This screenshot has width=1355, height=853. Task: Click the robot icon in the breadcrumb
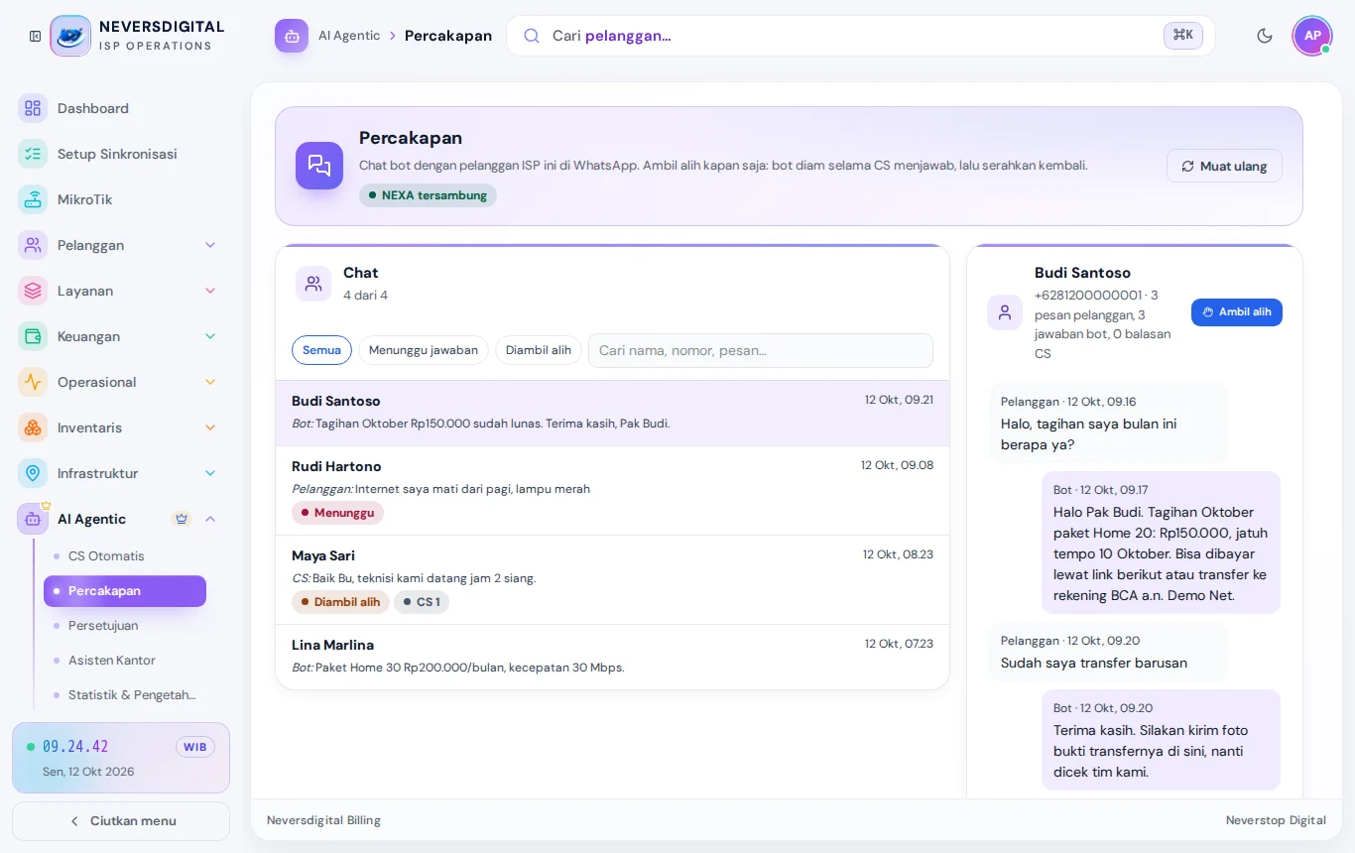[292, 36]
